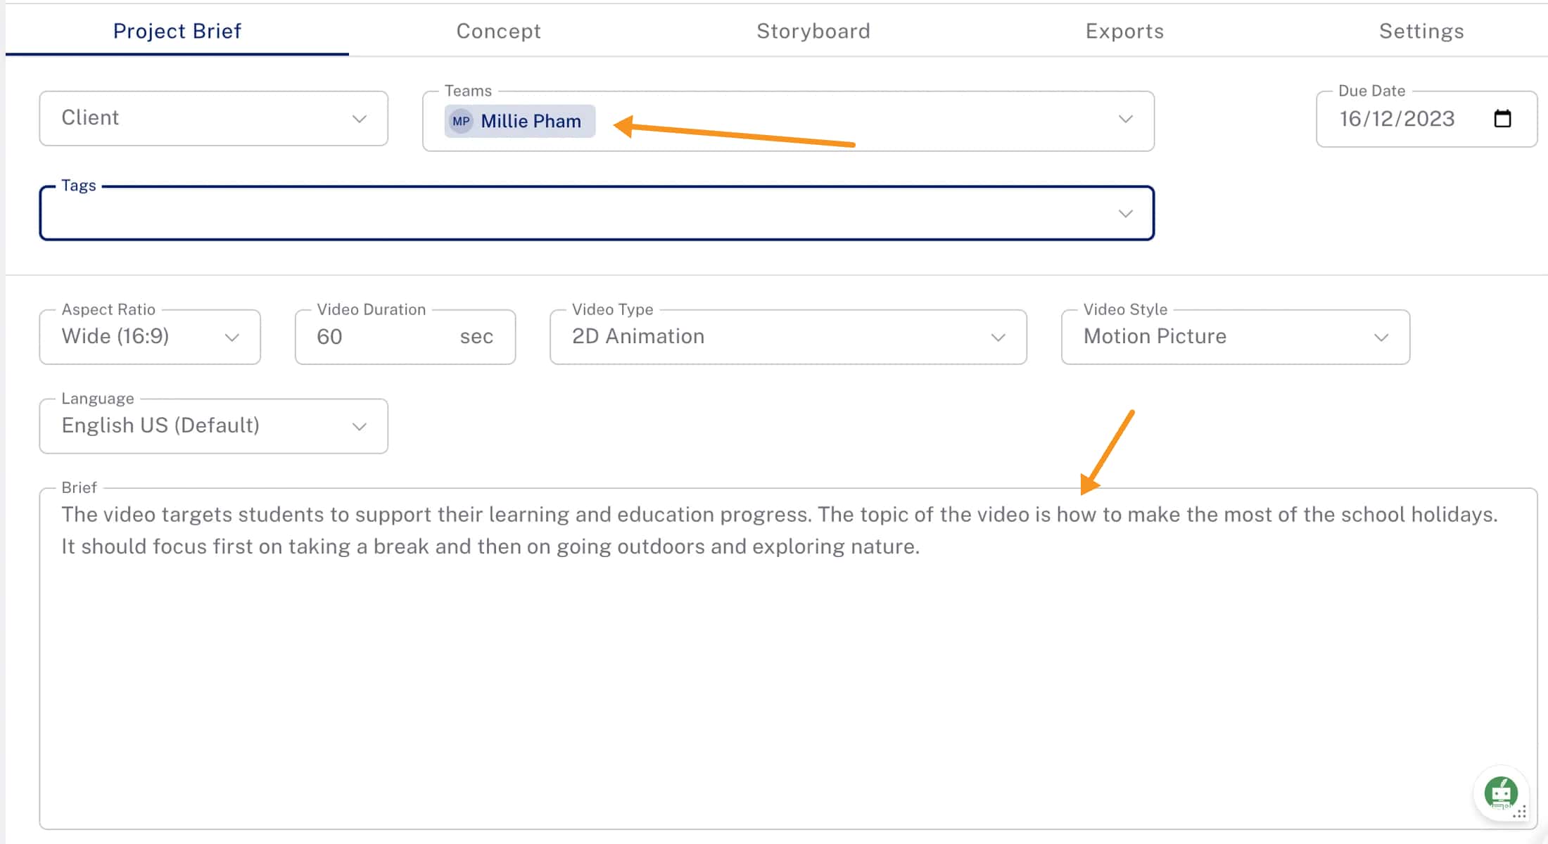The height and width of the screenshot is (844, 1548).
Task: Switch to the Storyboard tab
Action: click(x=813, y=30)
